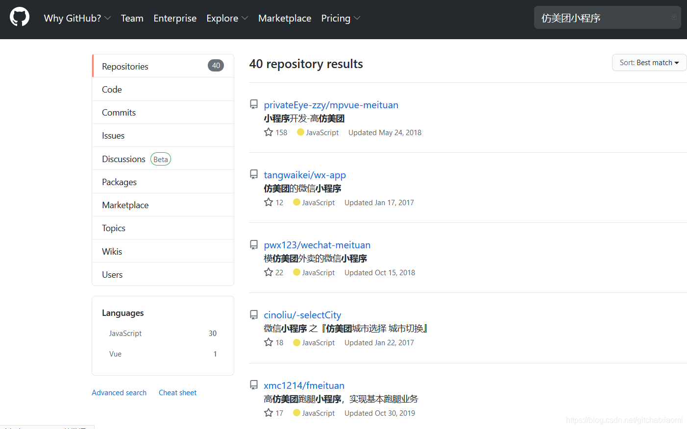Click the JavaScript language tag under mpvue-meituan

tap(318, 132)
